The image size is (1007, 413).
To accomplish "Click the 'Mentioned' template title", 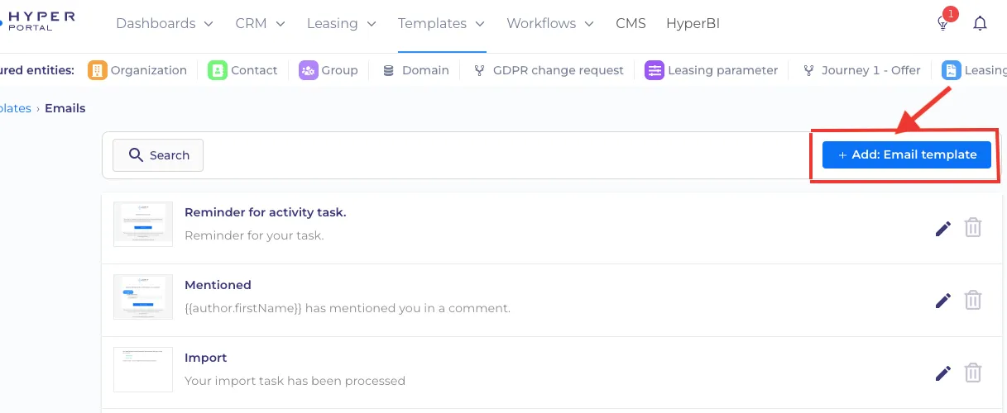I will pos(218,285).
